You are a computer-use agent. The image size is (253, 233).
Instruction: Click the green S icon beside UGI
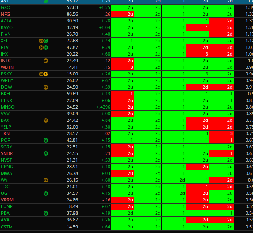pos(46,193)
